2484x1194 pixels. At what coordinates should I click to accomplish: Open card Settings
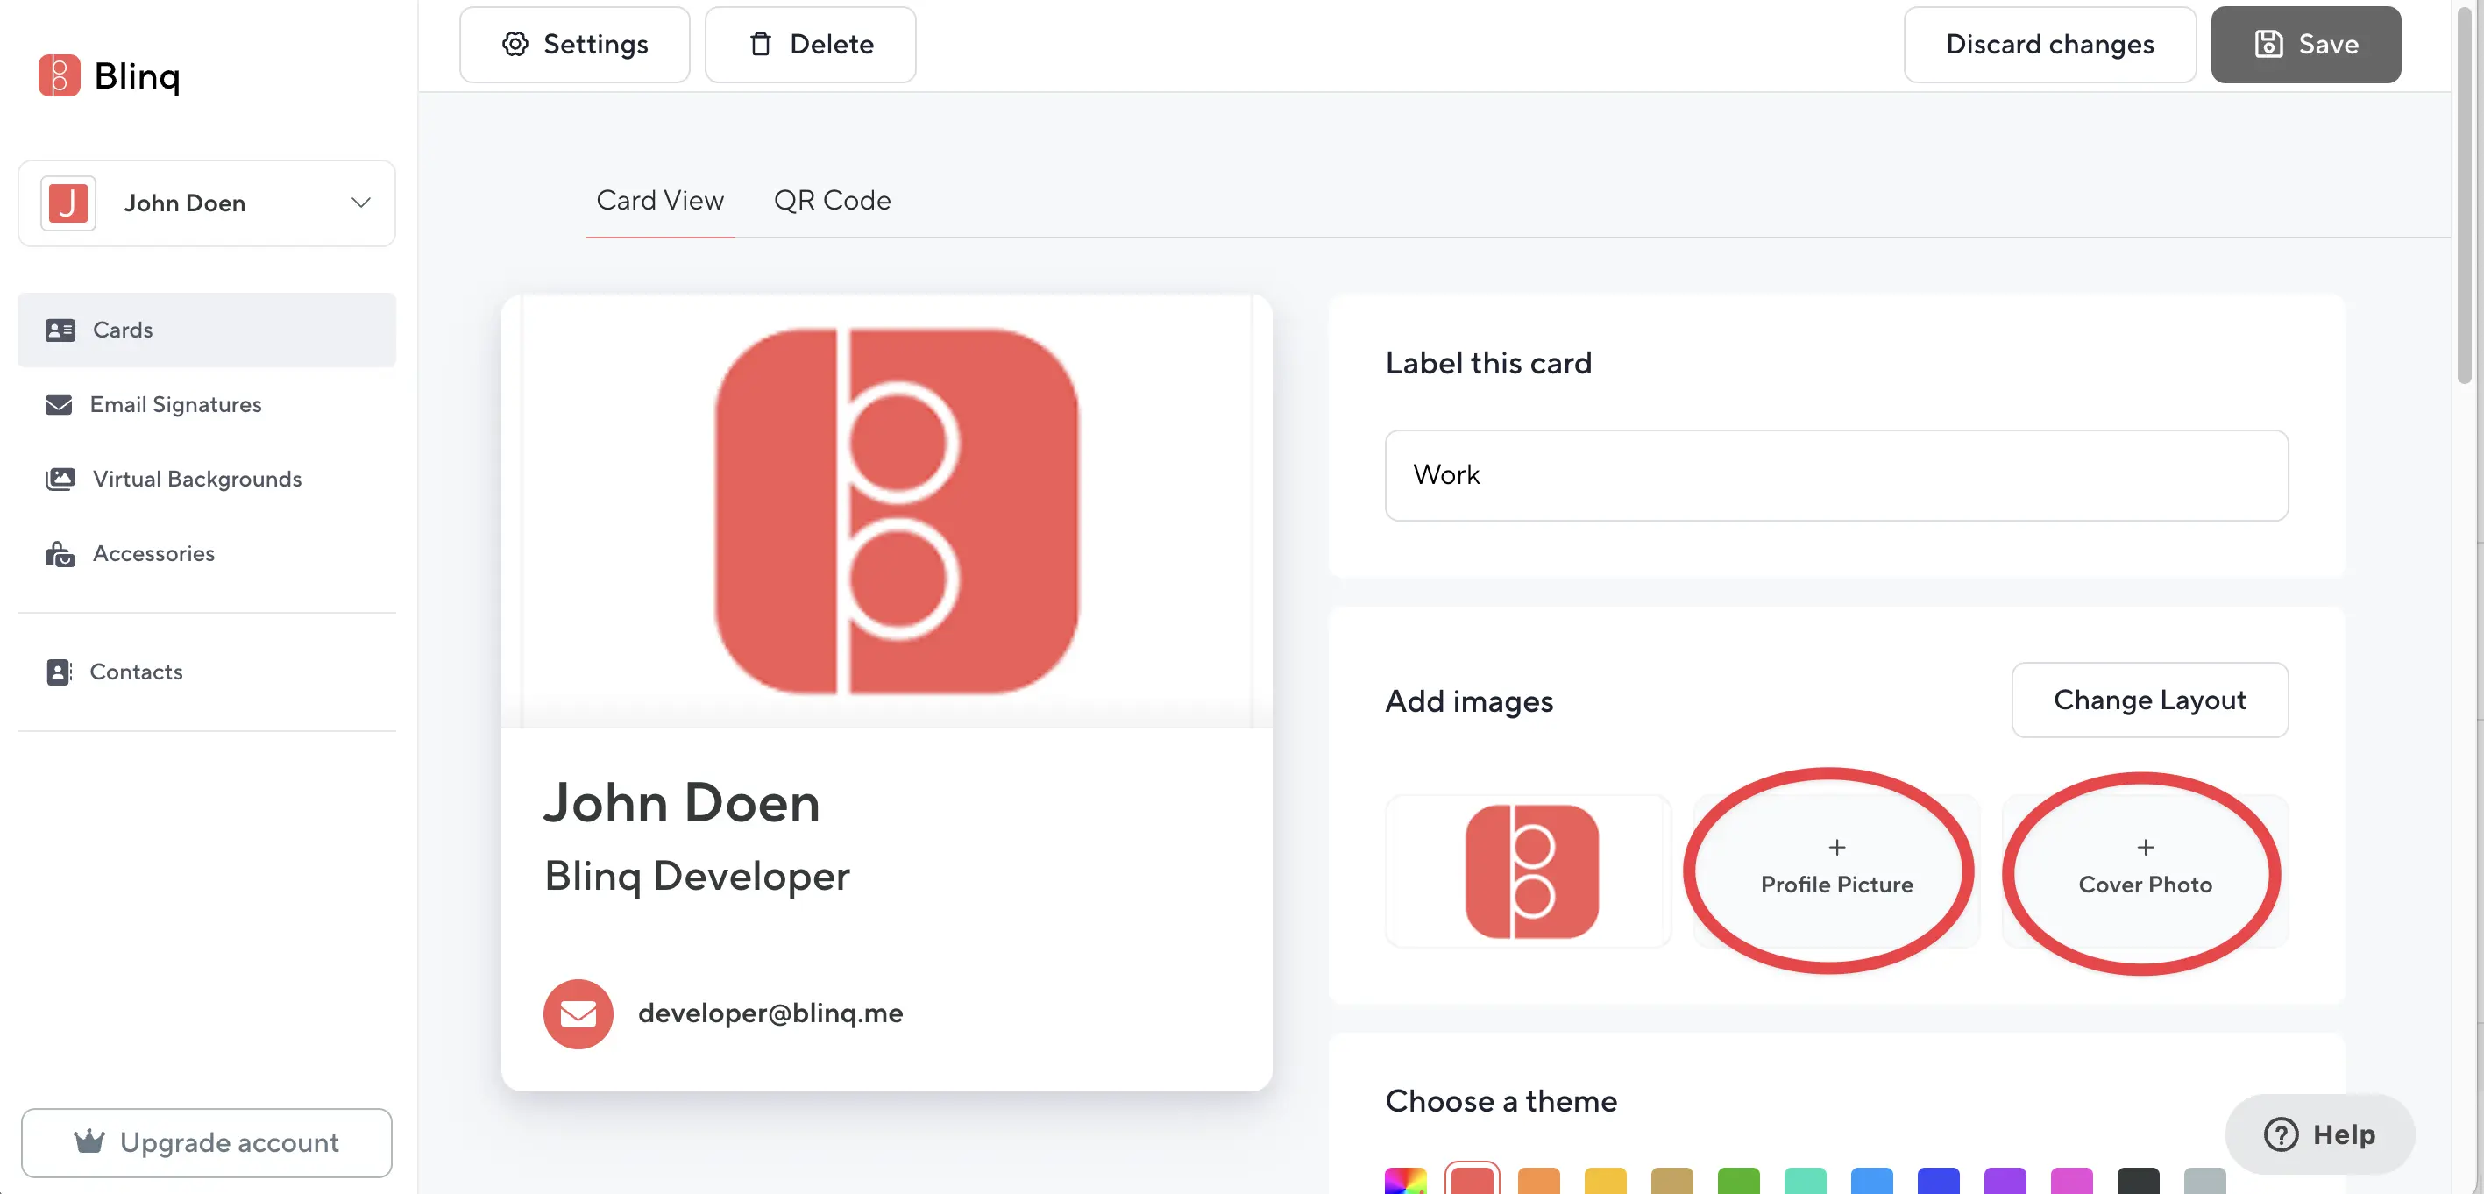click(x=575, y=45)
